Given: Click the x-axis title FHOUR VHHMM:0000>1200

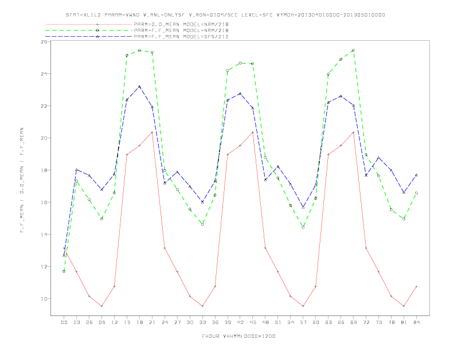Looking at the screenshot, I should coord(238,336).
